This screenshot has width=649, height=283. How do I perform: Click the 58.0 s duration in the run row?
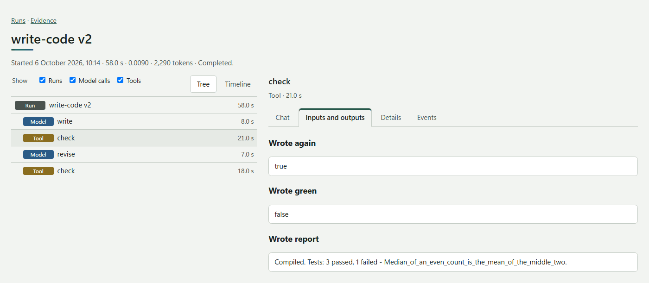pyautogui.click(x=246, y=105)
